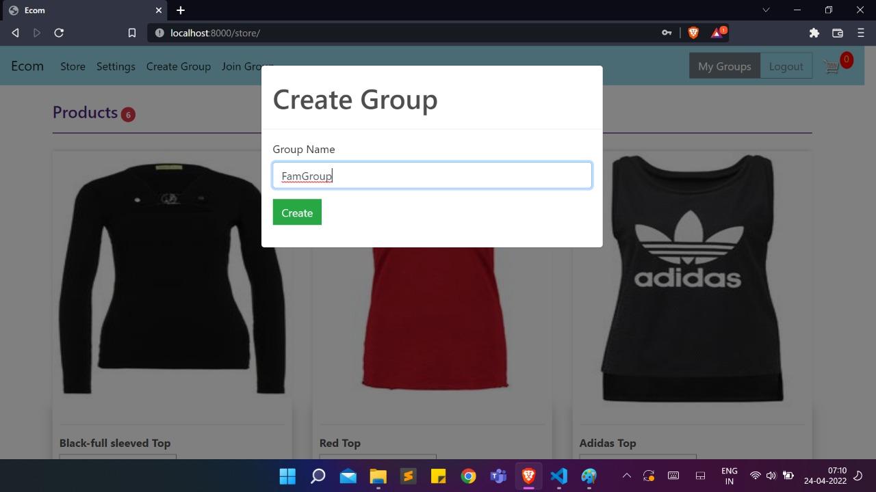This screenshot has height=492, width=876.
Task: Open a new browser tab
Action: click(x=181, y=10)
